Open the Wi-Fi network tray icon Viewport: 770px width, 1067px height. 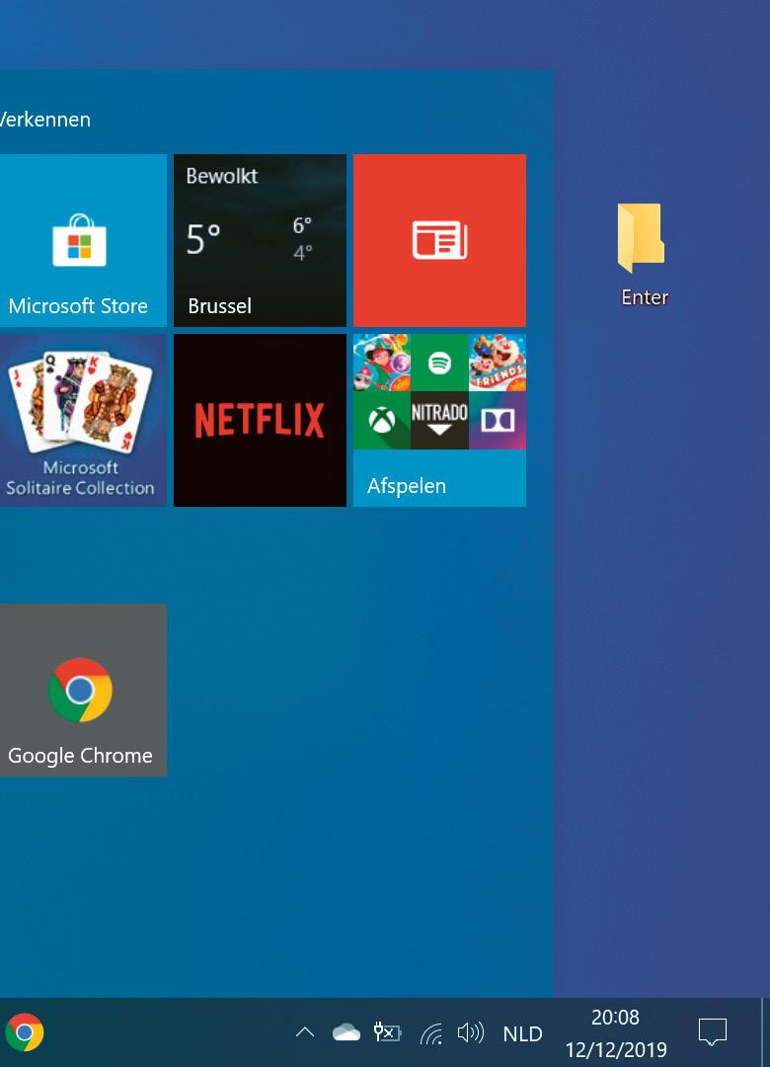[431, 1033]
